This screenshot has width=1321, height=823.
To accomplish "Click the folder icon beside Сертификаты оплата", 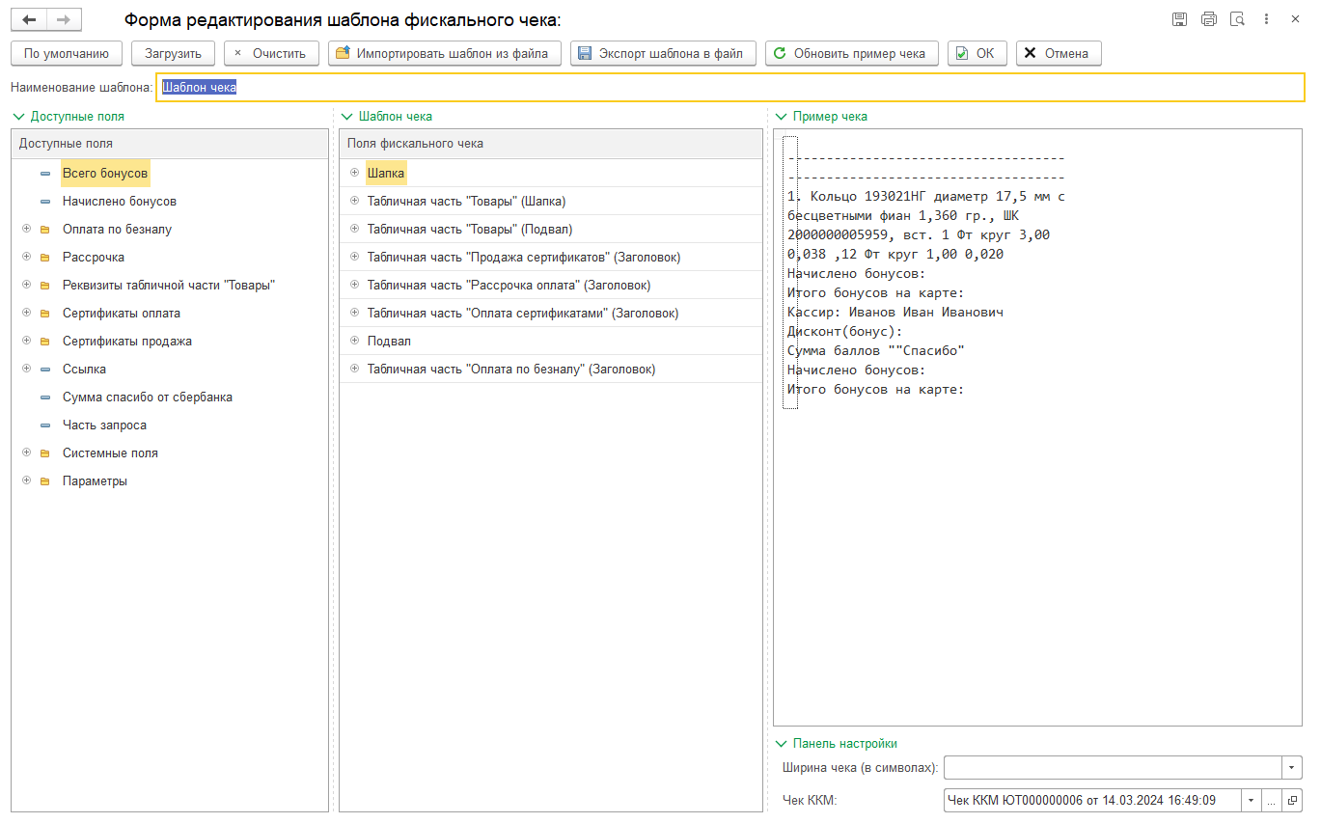I will pos(45,314).
